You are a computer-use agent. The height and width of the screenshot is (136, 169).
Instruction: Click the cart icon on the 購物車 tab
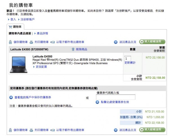point(10,27)
